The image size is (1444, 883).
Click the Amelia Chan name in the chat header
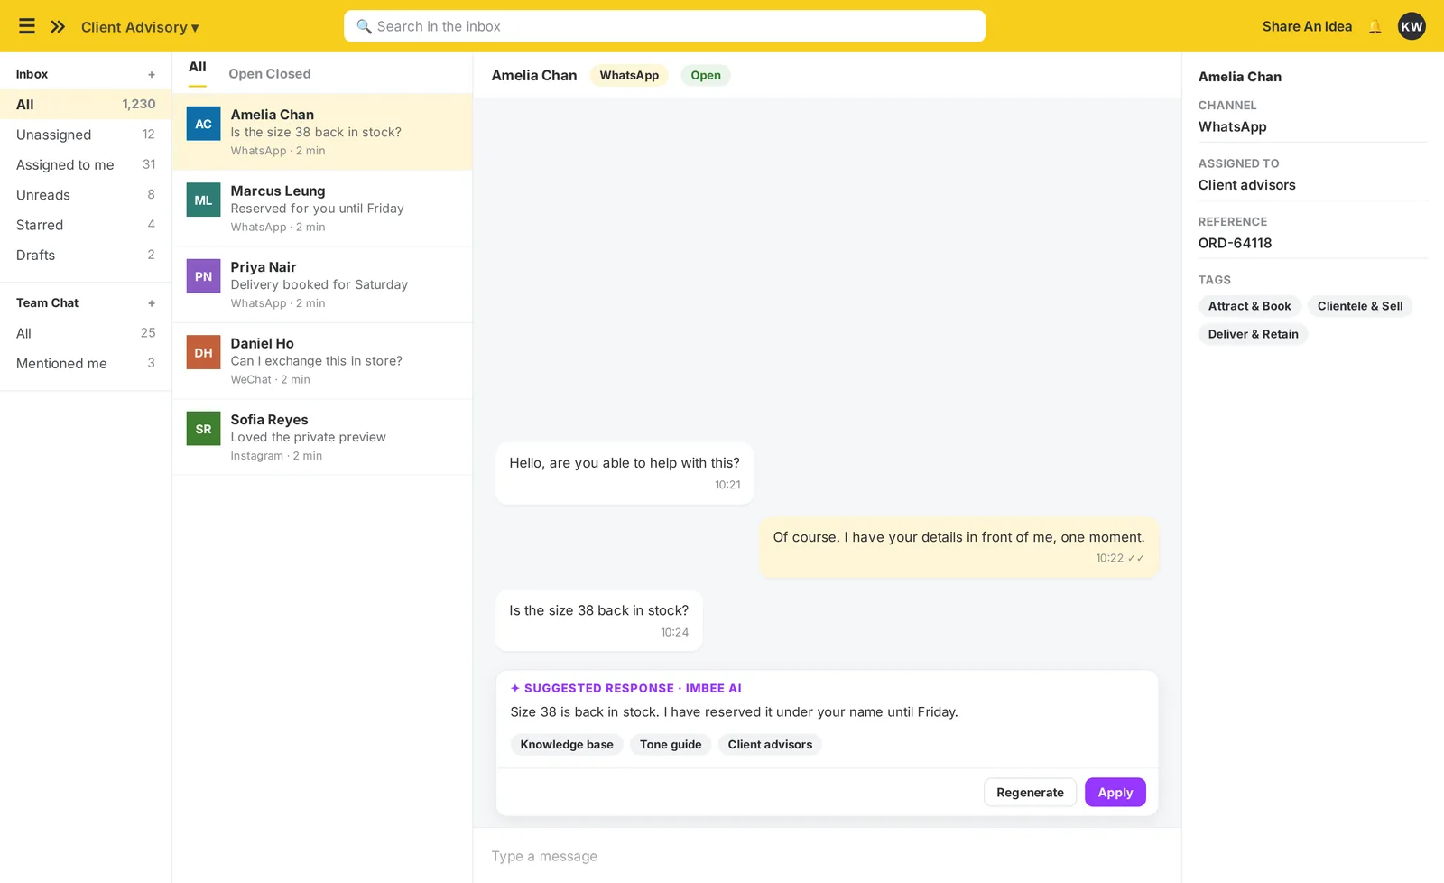[x=534, y=76]
